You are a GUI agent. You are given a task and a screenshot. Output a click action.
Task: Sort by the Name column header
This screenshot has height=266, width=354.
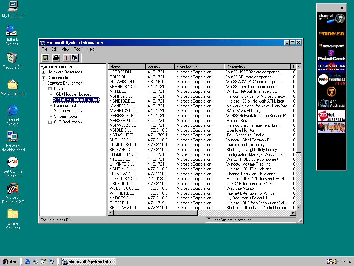tap(127, 67)
